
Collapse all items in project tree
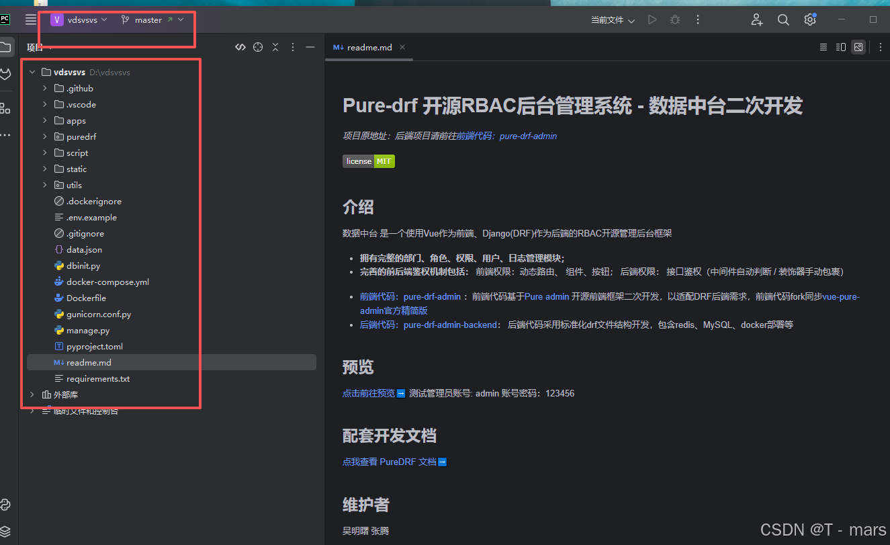275,47
